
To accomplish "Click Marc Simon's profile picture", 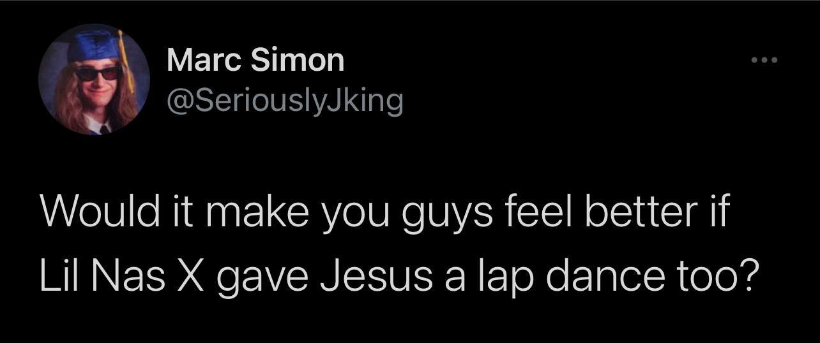I will [x=94, y=80].
